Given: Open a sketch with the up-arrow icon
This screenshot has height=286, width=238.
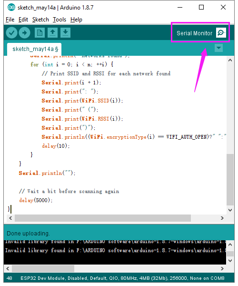Looking at the screenshot, I should [x=53, y=33].
